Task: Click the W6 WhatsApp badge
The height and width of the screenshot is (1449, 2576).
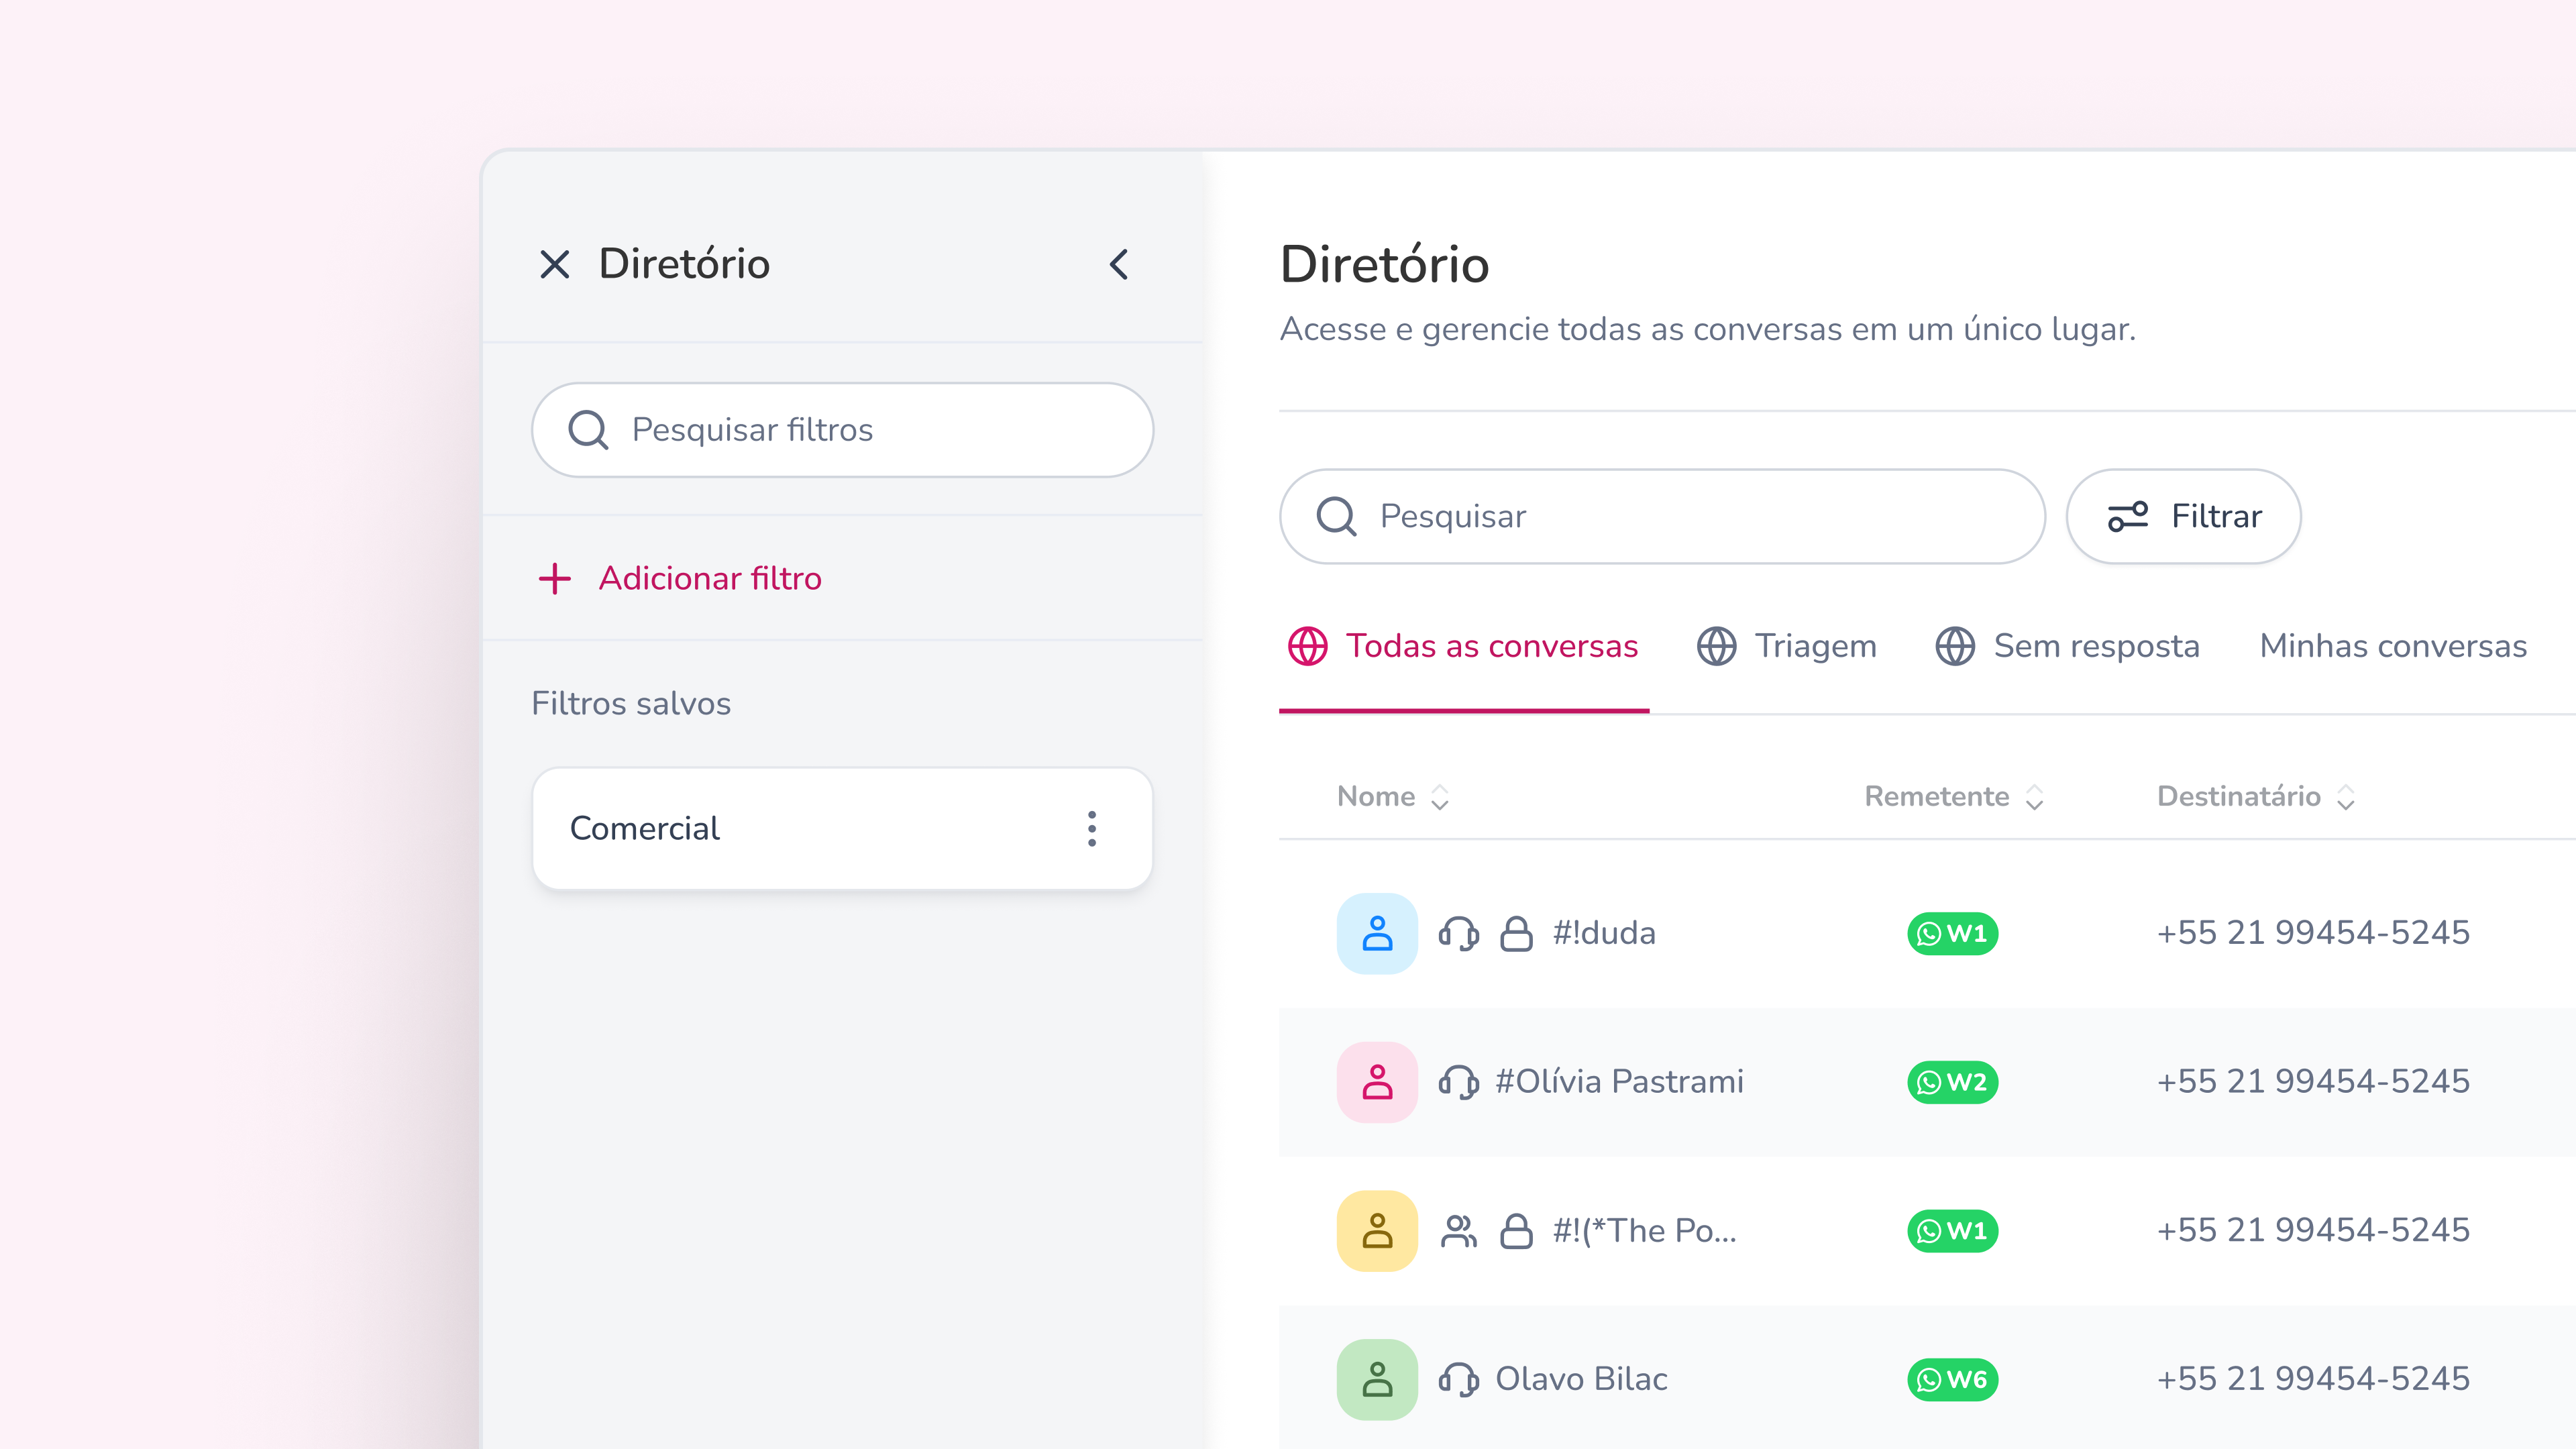Action: 1952,1381
